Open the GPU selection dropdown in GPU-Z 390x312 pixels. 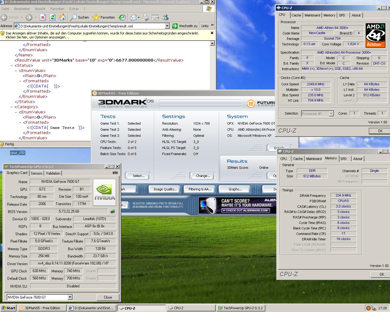pyautogui.click(x=70, y=297)
